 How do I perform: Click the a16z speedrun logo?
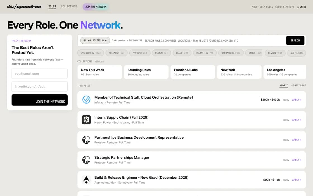click(x=24, y=7)
